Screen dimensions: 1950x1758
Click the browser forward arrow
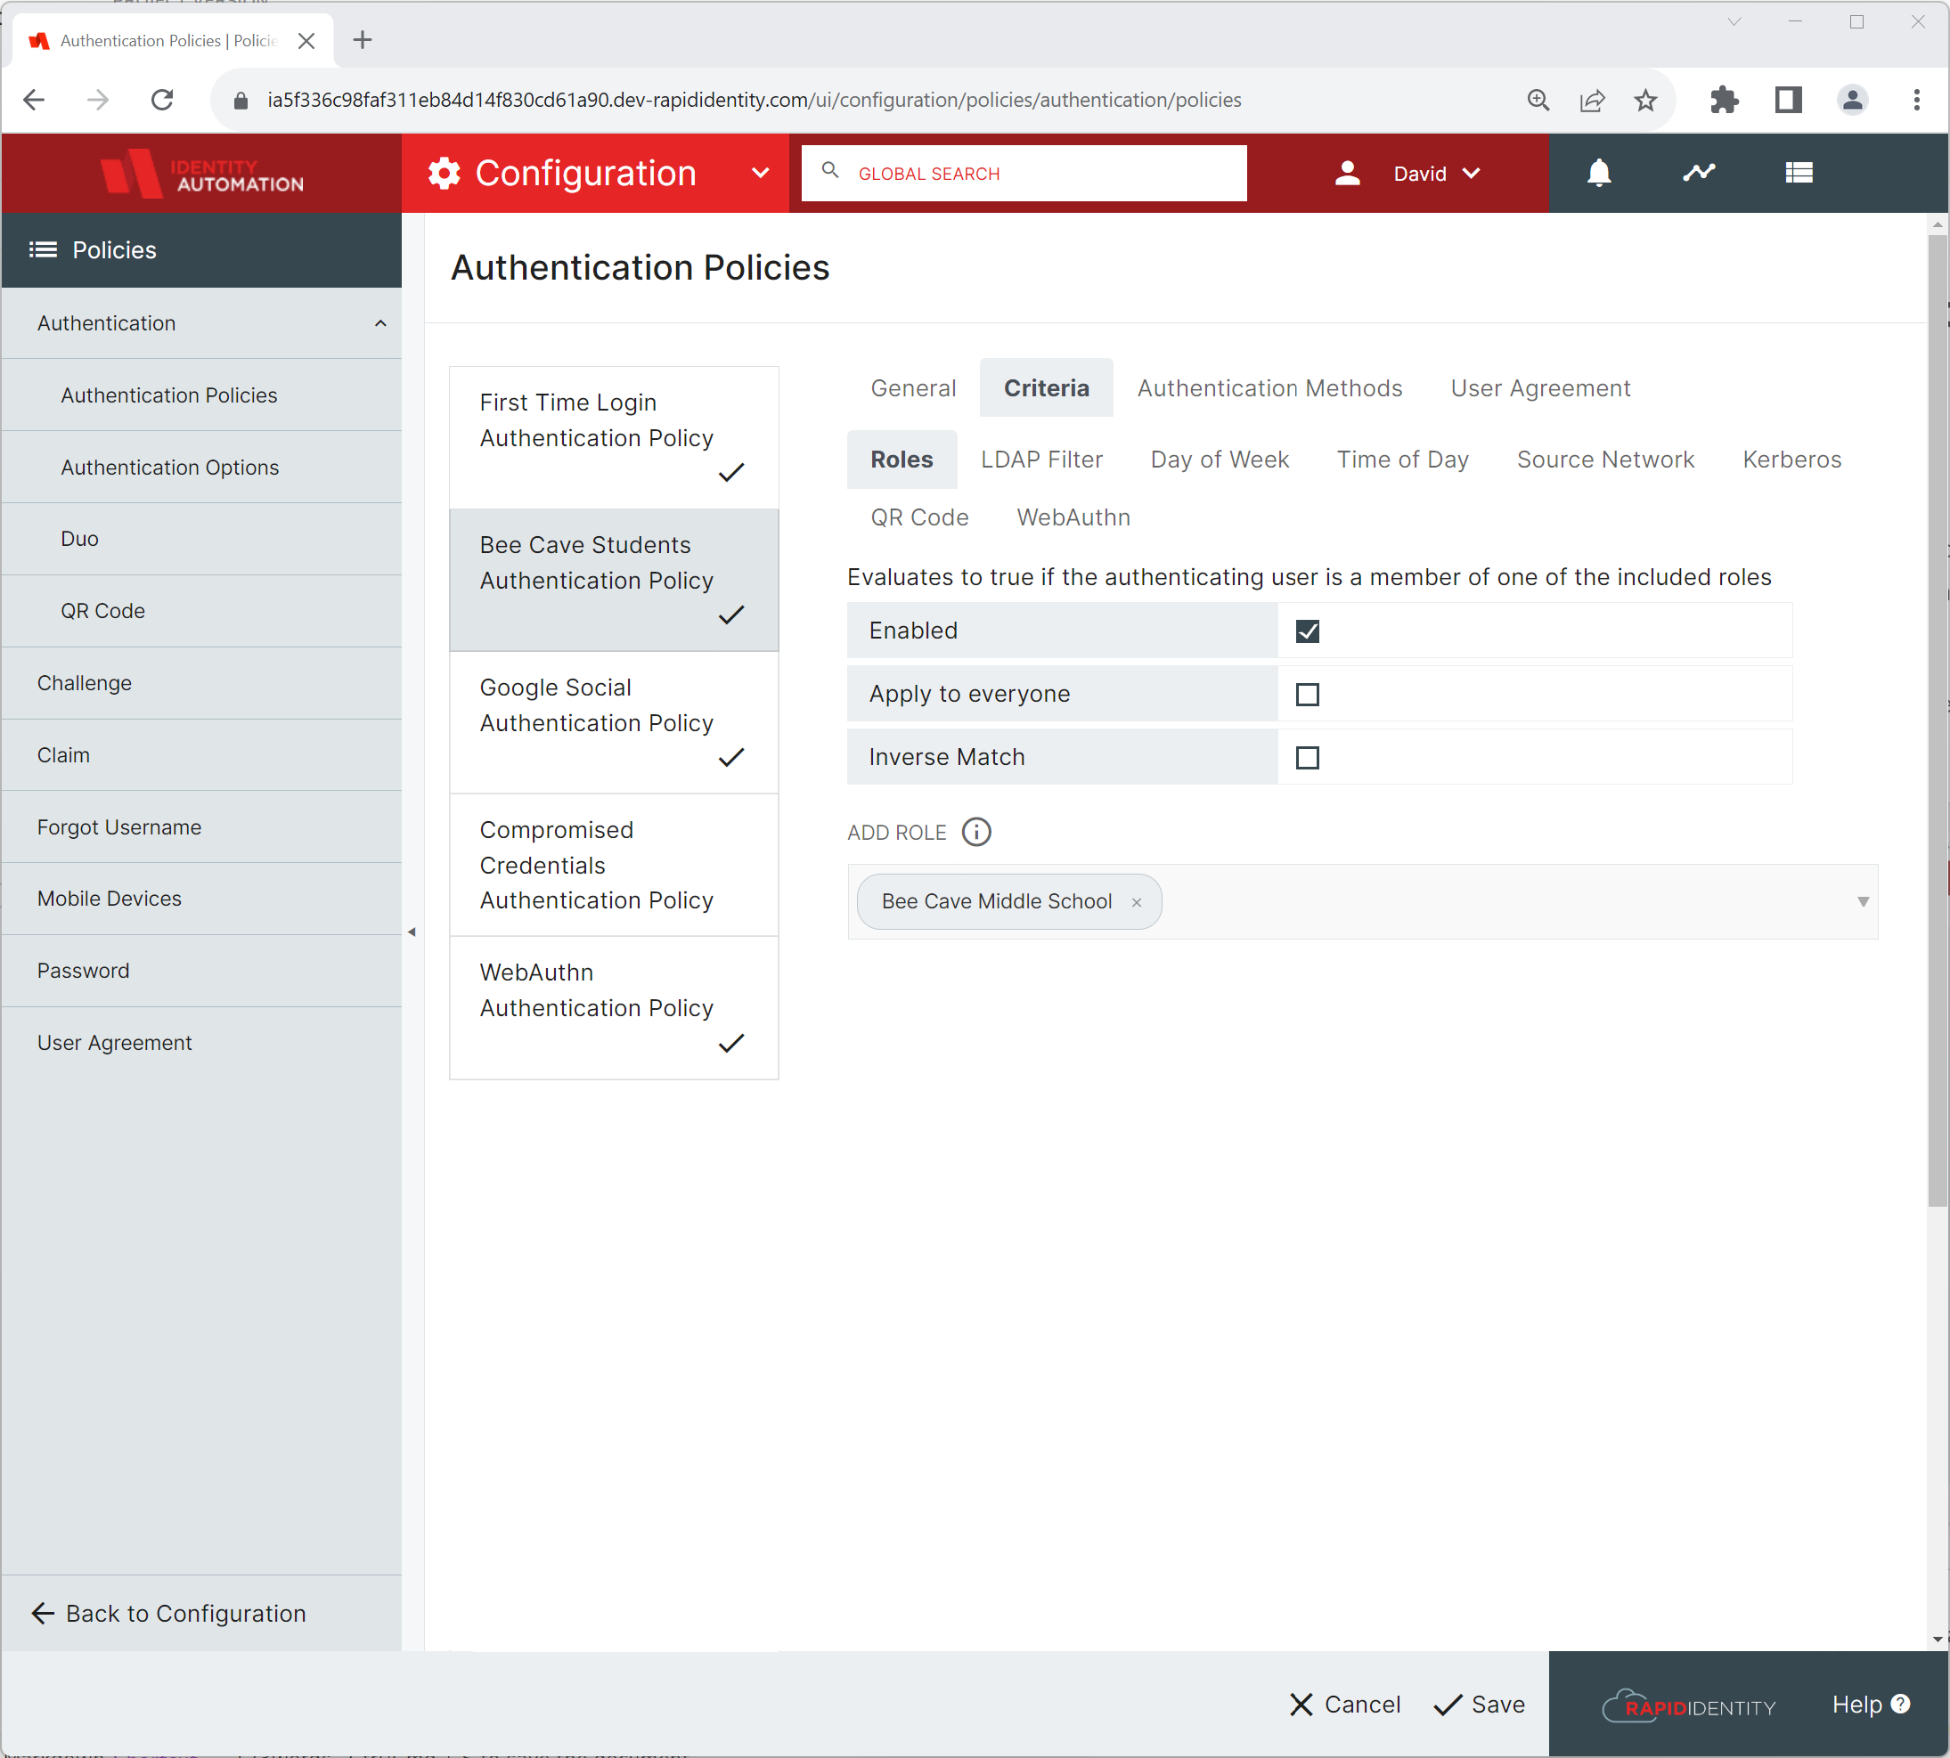point(98,100)
